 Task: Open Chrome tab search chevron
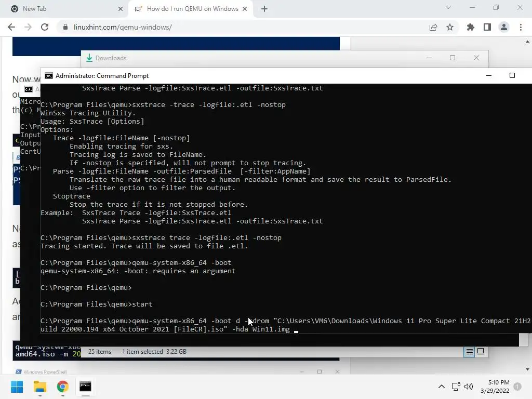click(448, 7)
